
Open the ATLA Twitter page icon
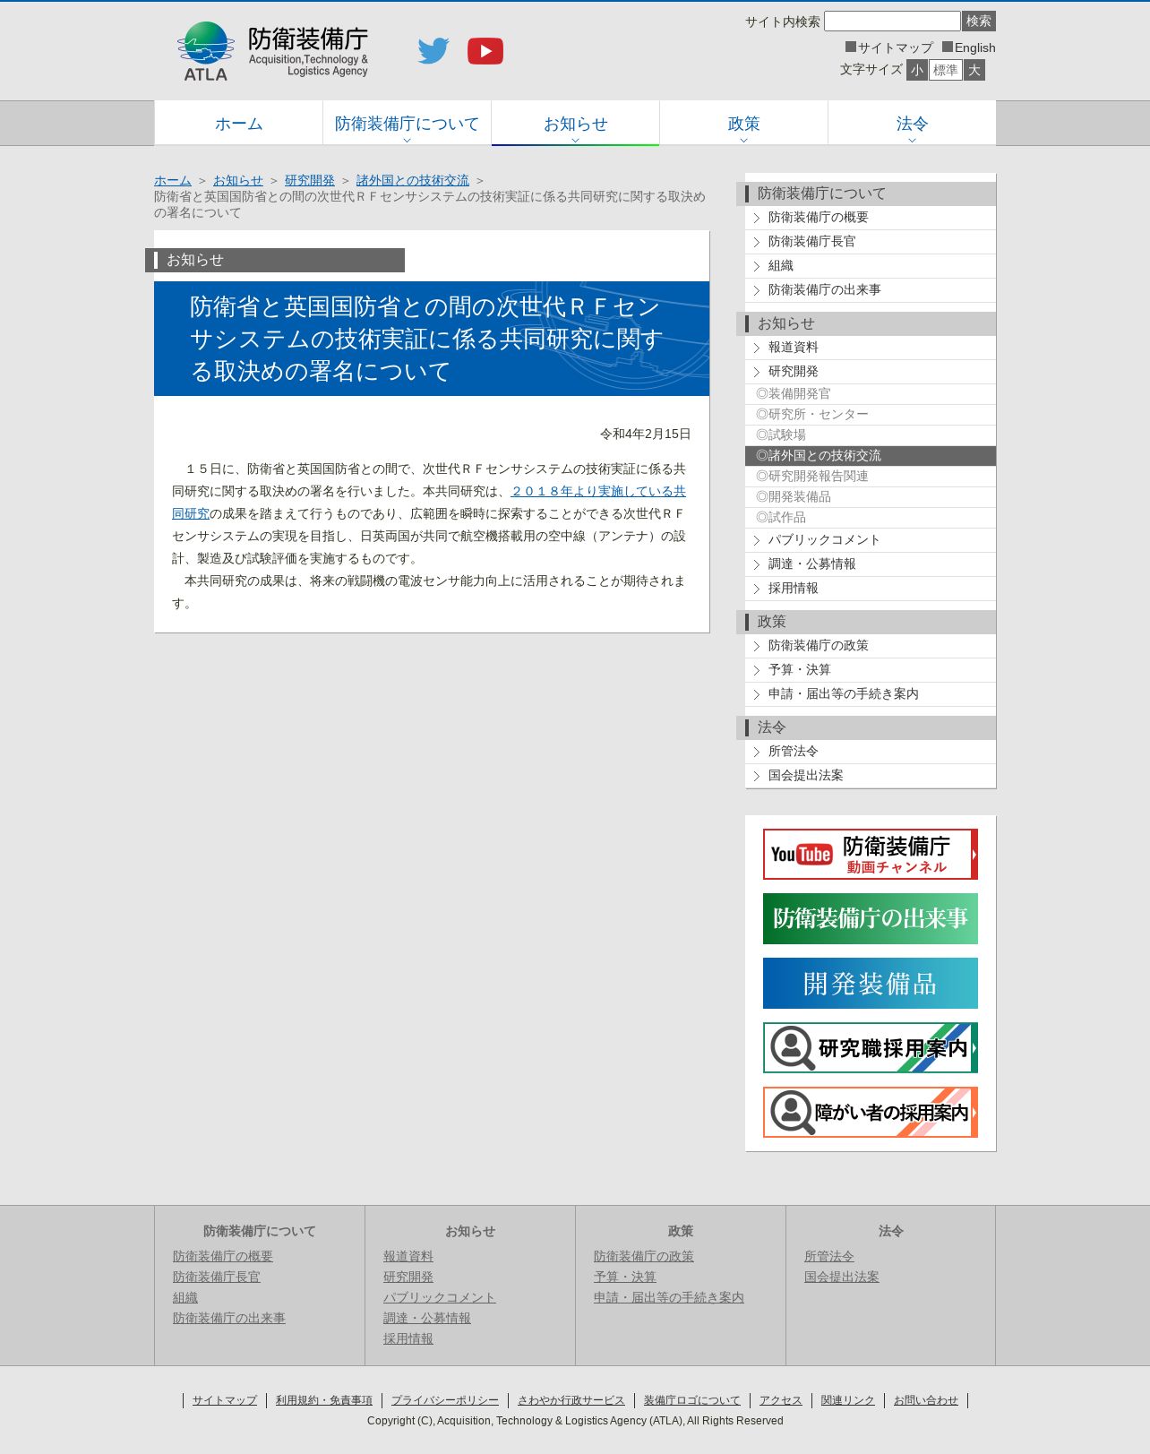coord(433,51)
